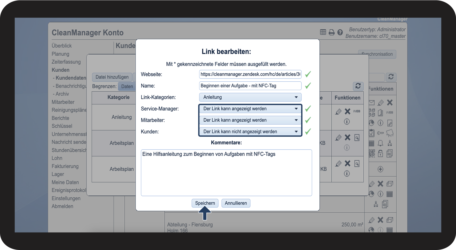The image size is (456, 250).
Task: Delete the Anleitung row with the X icon
Action: click(348, 111)
